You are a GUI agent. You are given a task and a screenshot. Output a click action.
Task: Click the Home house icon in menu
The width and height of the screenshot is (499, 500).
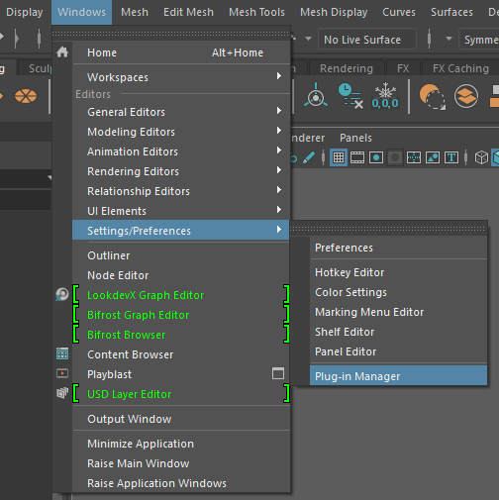pyautogui.click(x=62, y=52)
